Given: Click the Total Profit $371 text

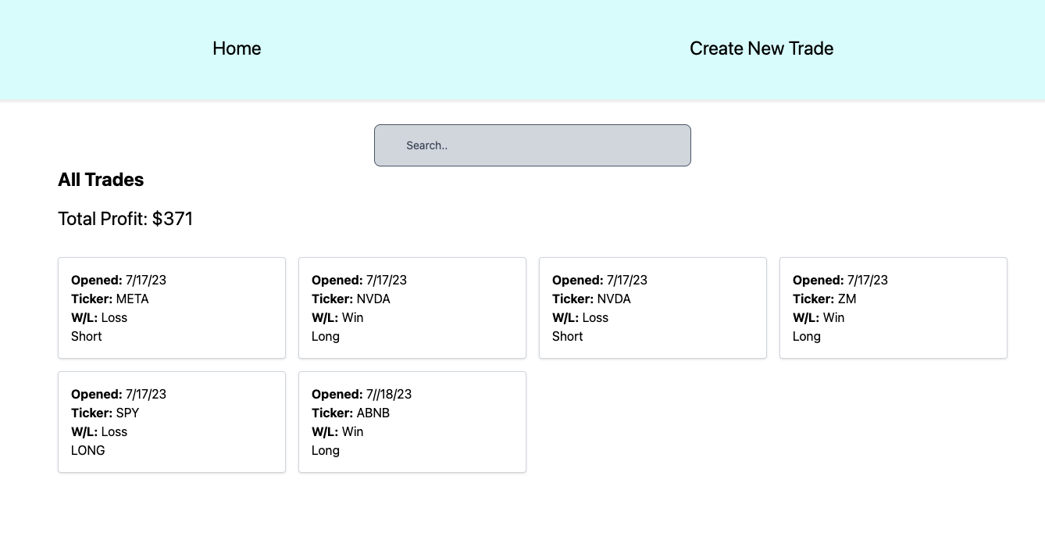Looking at the screenshot, I should pyautogui.click(x=125, y=219).
